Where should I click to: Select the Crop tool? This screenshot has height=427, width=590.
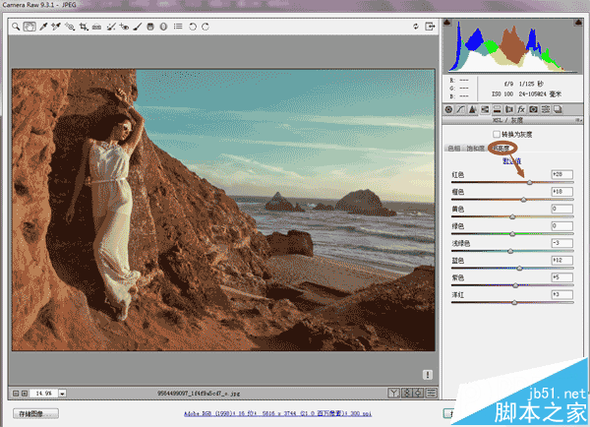point(84,27)
